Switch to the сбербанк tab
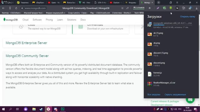Image resolution: width=200 pixels, height=112 pixels. click(38, 2)
